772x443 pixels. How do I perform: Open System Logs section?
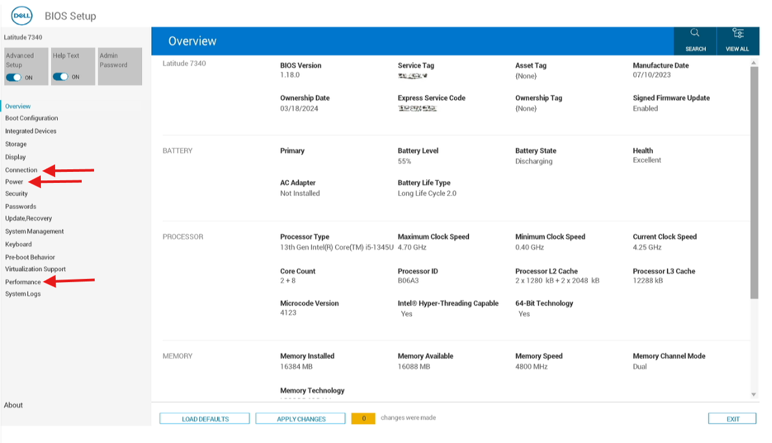click(23, 294)
